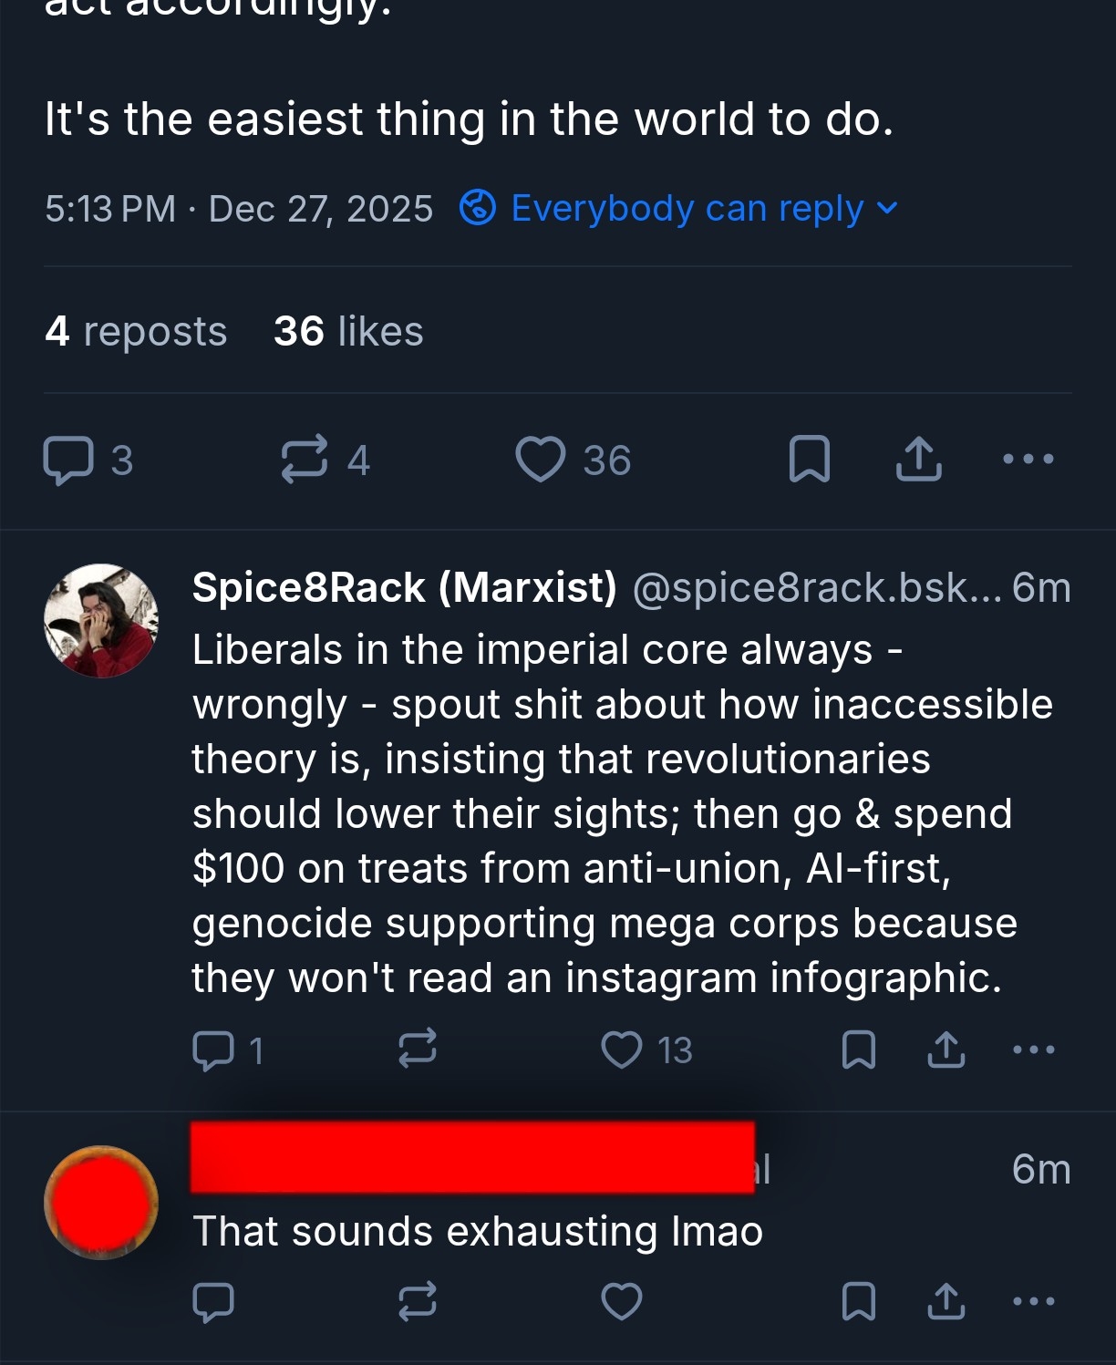
Task: Expand the Everybody can reply setting
Action: pyautogui.click(x=680, y=209)
